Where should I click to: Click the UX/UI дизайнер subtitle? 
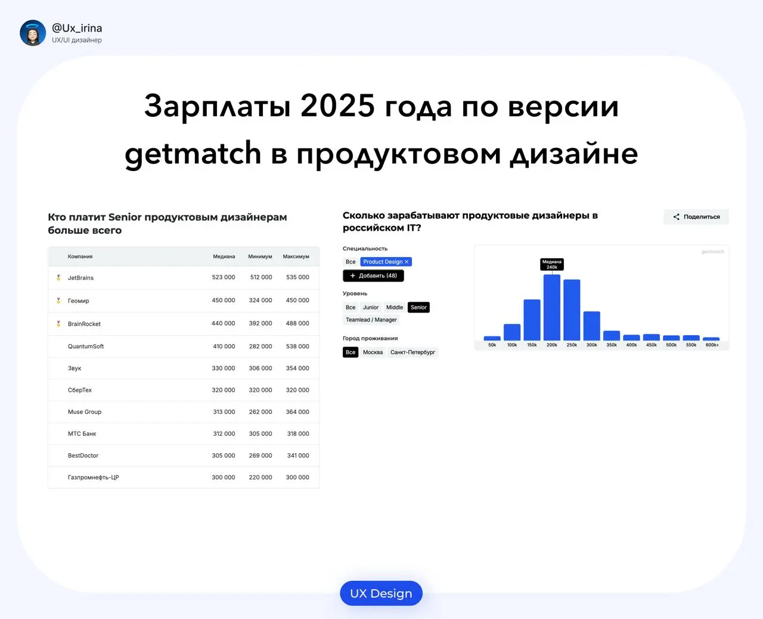pyautogui.click(x=77, y=41)
